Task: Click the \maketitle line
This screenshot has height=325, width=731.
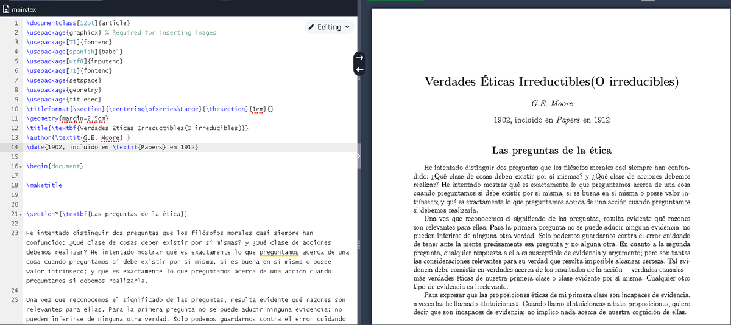Action: click(x=44, y=185)
